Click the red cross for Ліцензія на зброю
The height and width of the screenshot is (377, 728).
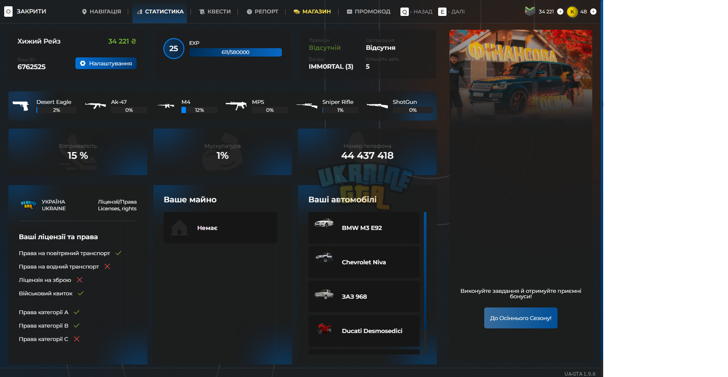(x=80, y=280)
